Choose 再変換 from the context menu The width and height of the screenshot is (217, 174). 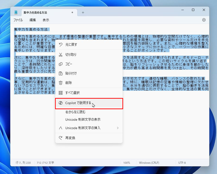(89, 138)
